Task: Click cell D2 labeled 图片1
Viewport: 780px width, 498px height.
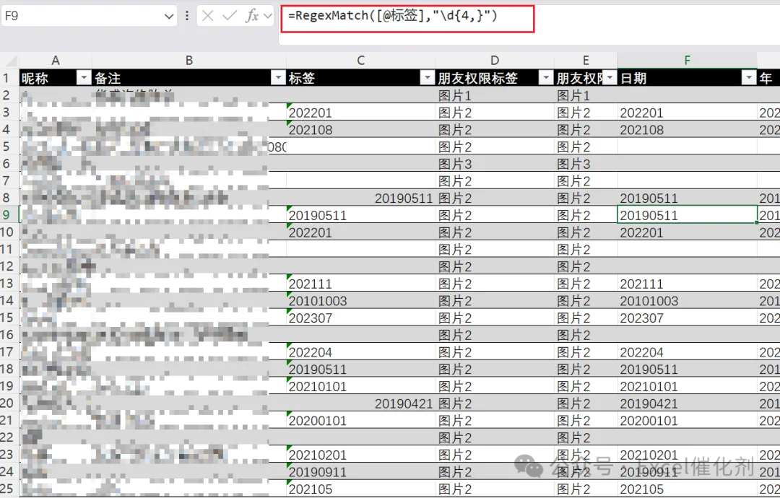Action: (x=495, y=95)
